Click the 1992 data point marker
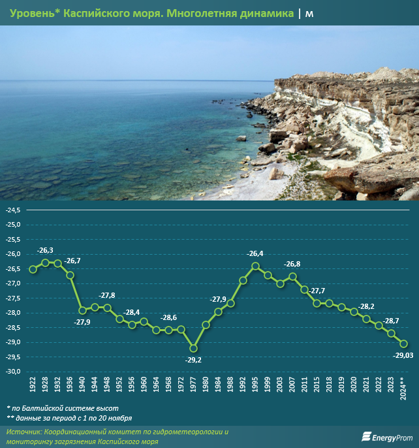 243,281
